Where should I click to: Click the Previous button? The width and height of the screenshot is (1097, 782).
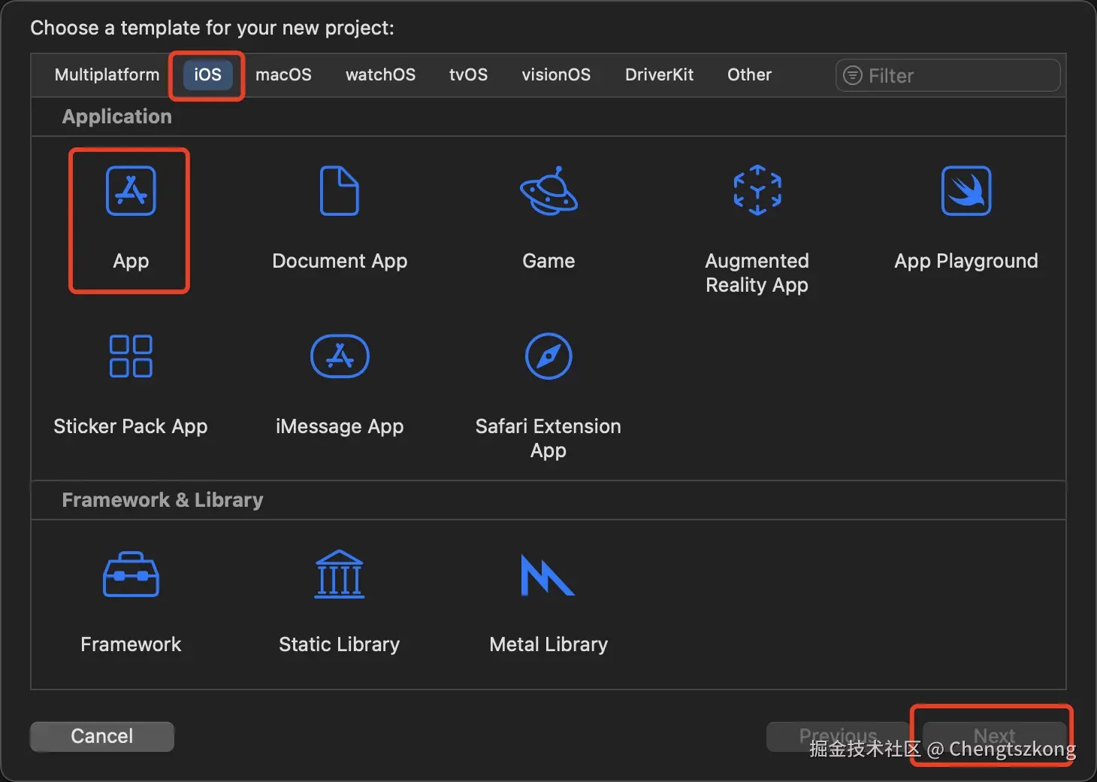[x=839, y=736]
